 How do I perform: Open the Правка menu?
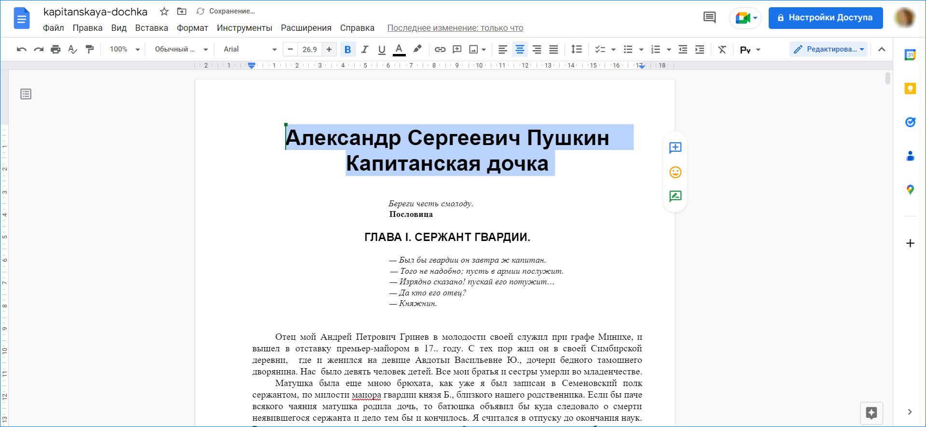click(87, 28)
